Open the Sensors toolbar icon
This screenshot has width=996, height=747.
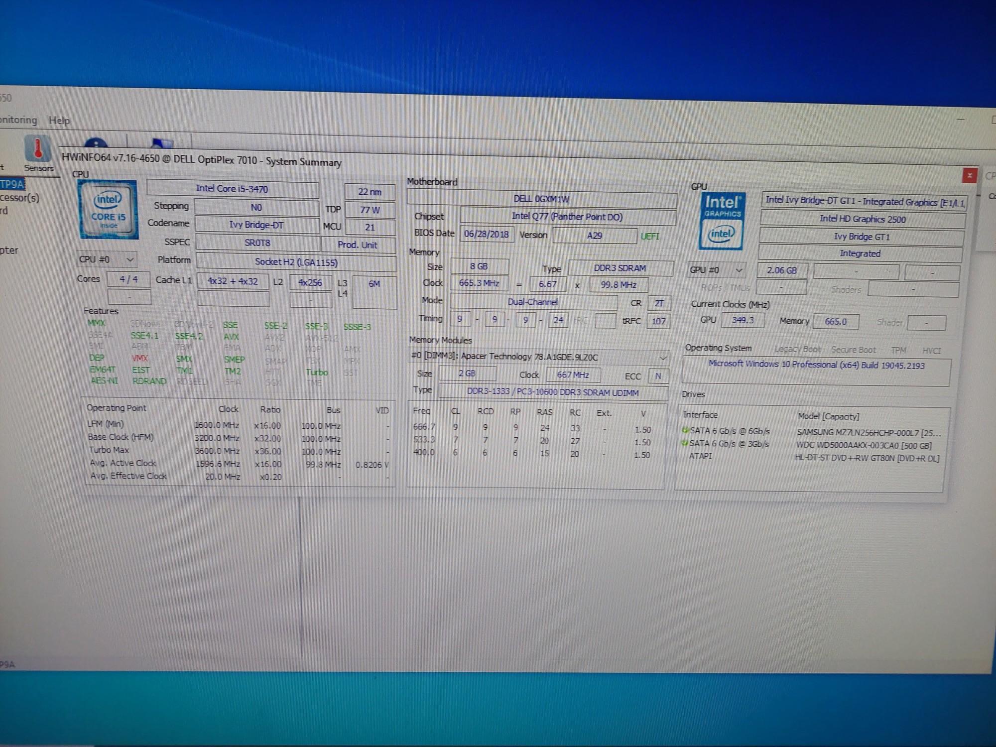click(x=38, y=154)
